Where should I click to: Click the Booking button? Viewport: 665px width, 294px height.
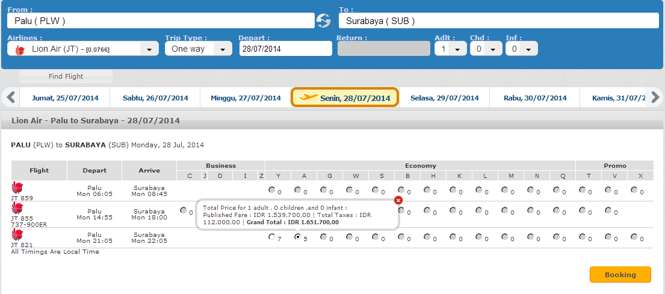[620, 275]
